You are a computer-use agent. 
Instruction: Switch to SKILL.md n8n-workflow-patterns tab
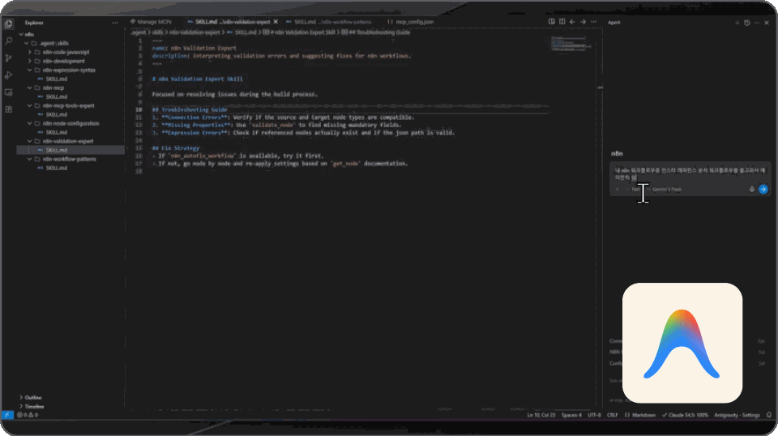coord(329,22)
